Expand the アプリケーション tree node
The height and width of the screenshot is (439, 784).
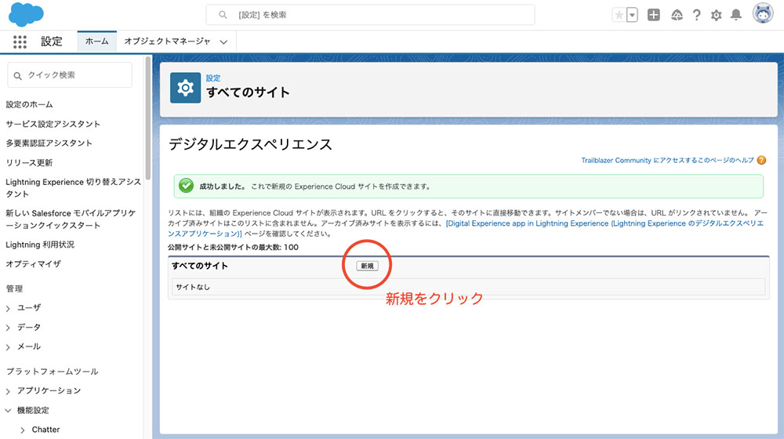[8, 391]
